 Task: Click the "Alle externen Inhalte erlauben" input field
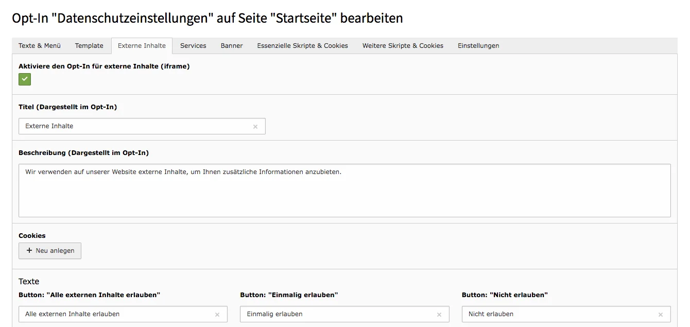click(x=113, y=314)
